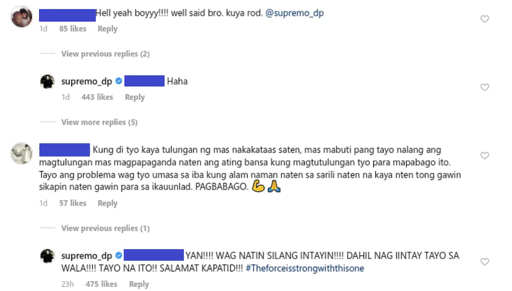Open the PAGBABAGO commenter's avatar
The width and height of the screenshot is (512, 291).
[21, 153]
